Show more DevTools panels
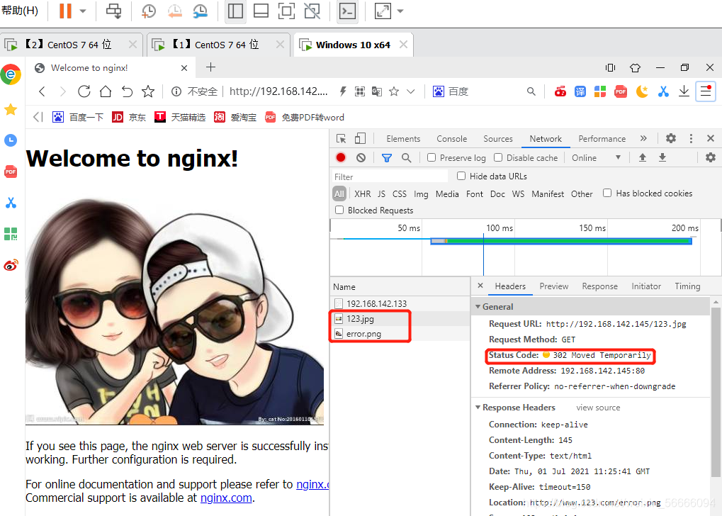Screen dimensions: 722x516 [643, 139]
